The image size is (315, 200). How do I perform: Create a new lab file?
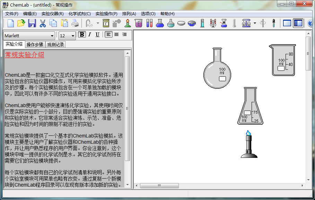coord(11,23)
